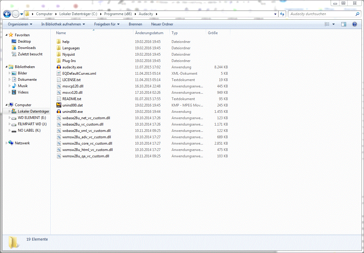Click the Programme (x86) breadcrumb
Image resolution: width=364 pixels, height=253 pixels.
point(118,14)
